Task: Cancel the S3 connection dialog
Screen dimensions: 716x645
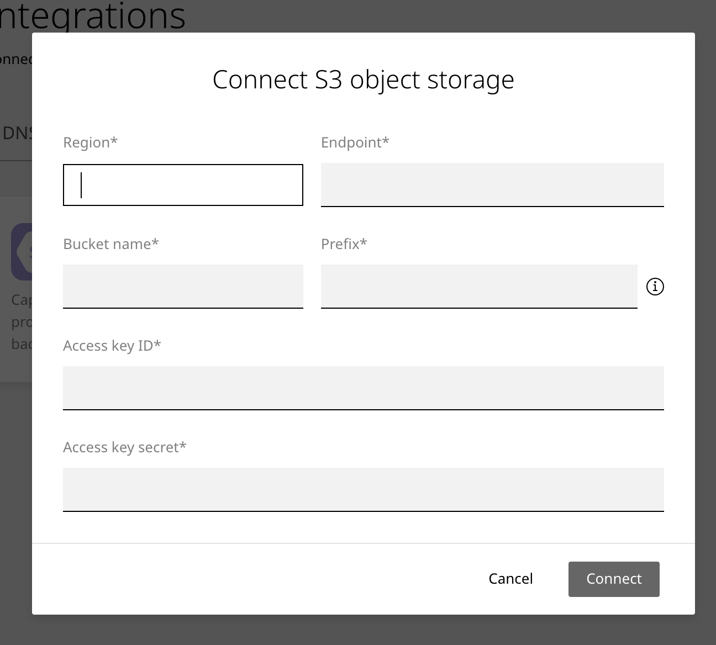Action: [510, 579]
